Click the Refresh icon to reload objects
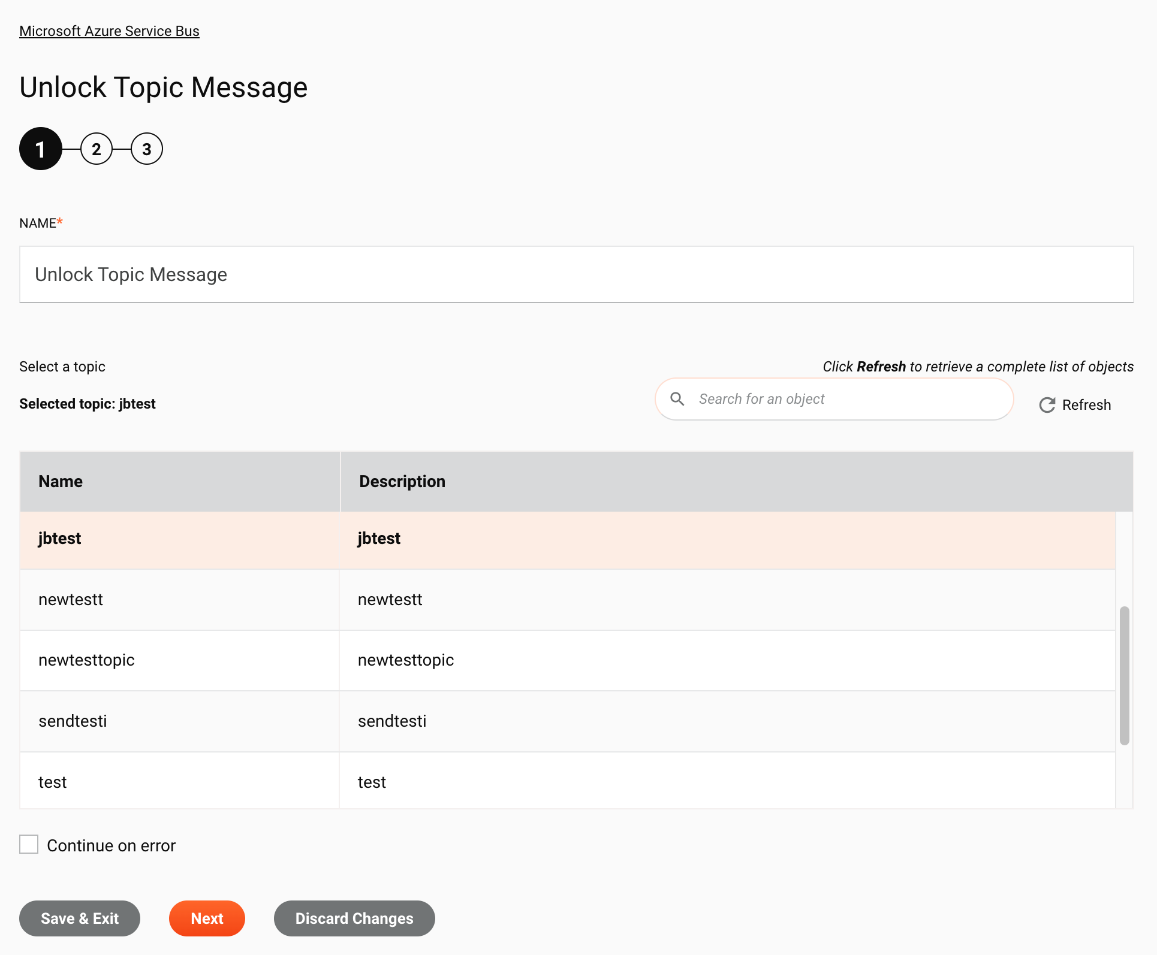The width and height of the screenshot is (1157, 955). pos(1047,404)
